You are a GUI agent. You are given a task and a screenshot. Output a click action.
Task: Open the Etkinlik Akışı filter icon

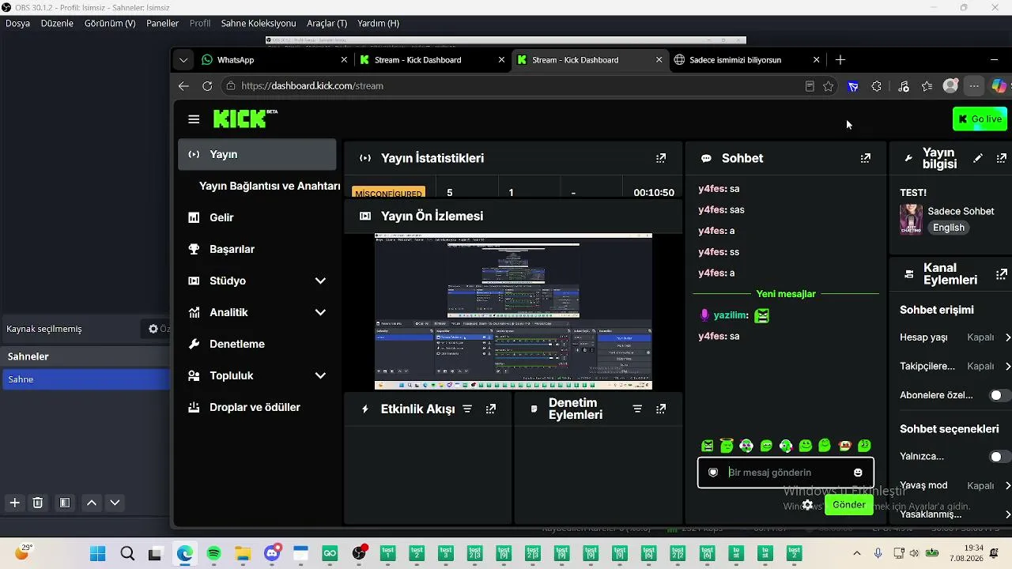(x=467, y=409)
